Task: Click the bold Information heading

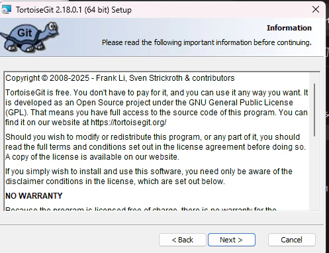Action: pos(289,28)
